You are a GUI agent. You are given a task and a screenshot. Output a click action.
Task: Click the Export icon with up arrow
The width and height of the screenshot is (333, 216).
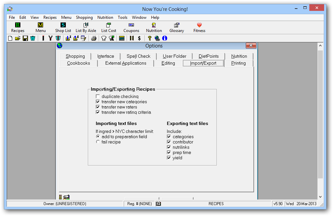[76, 38]
